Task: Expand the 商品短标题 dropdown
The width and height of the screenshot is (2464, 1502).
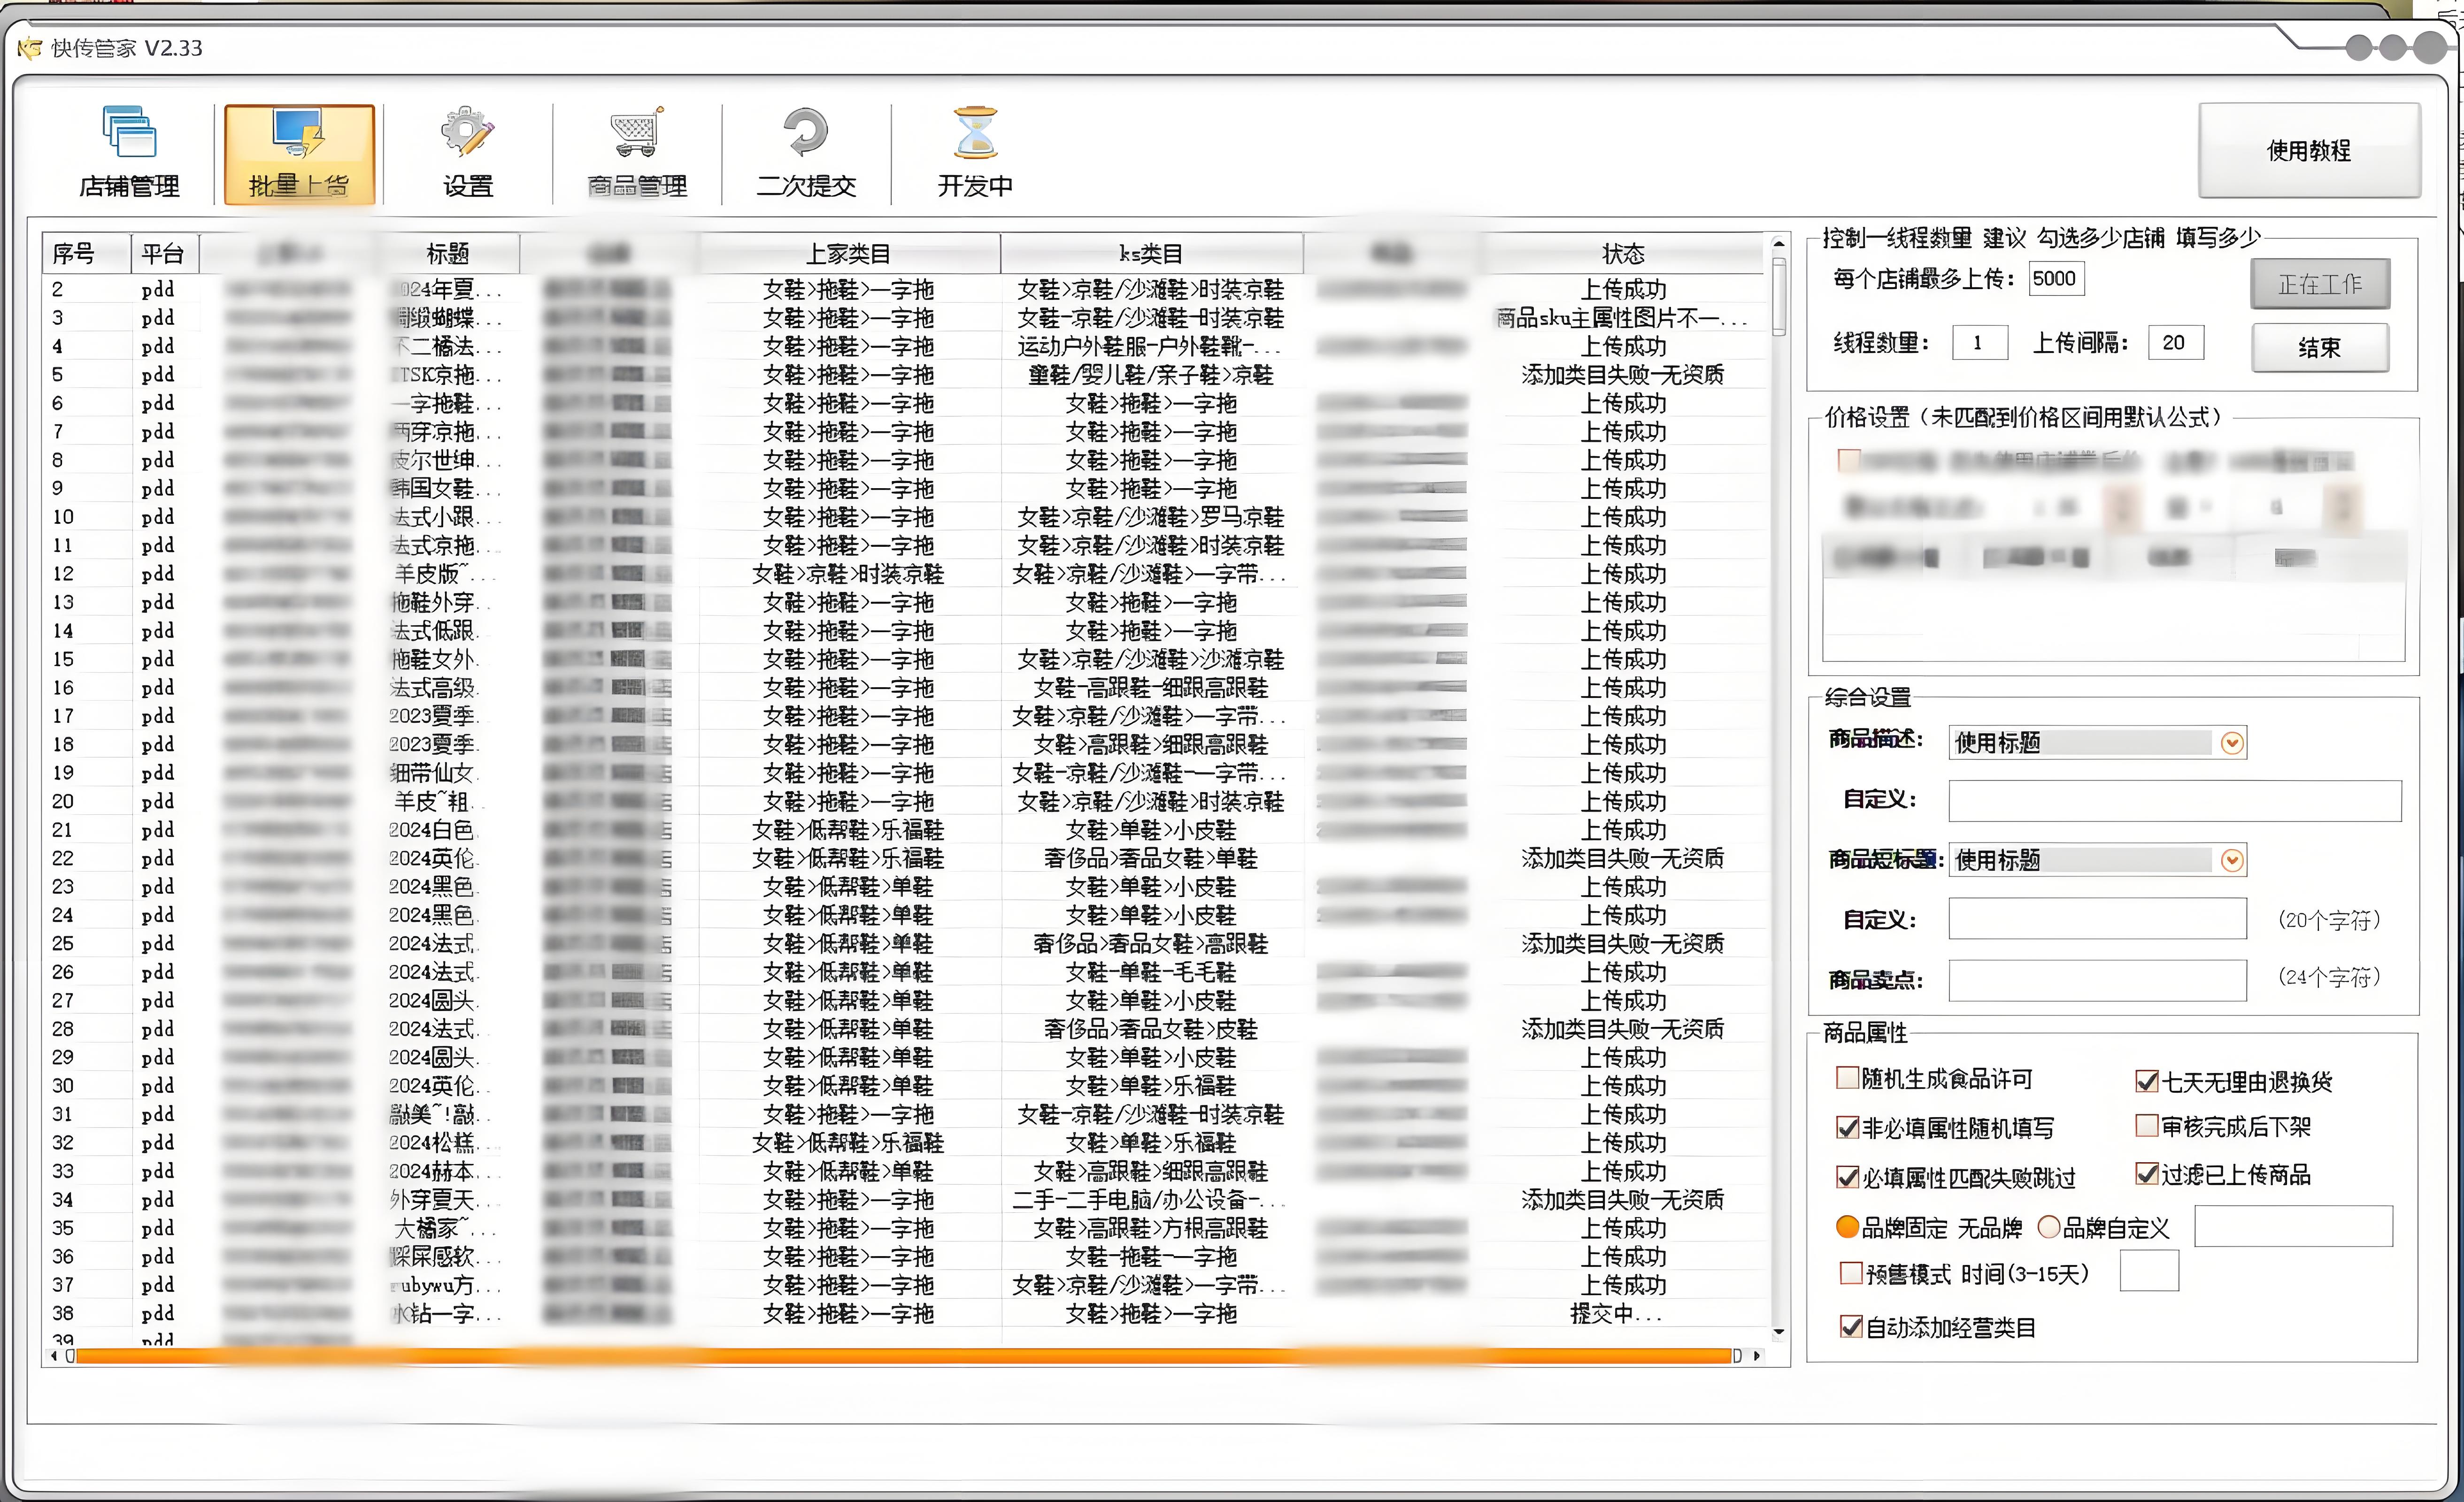Action: [x=2231, y=861]
